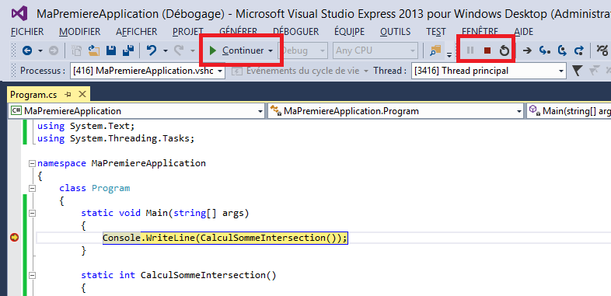Pin the Program.cs tab
611x296 pixels.
coord(68,94)
